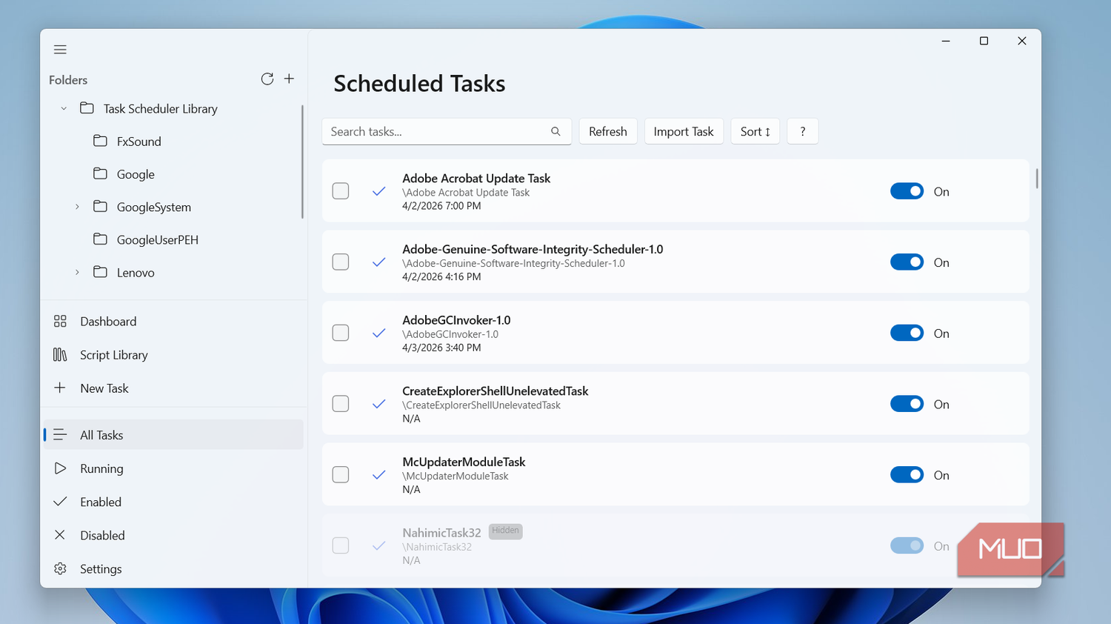This screenshot has width=1111, height=624.
Task: Open help with the question mark button
Action: pyautogui.click(x=802, y=131)
